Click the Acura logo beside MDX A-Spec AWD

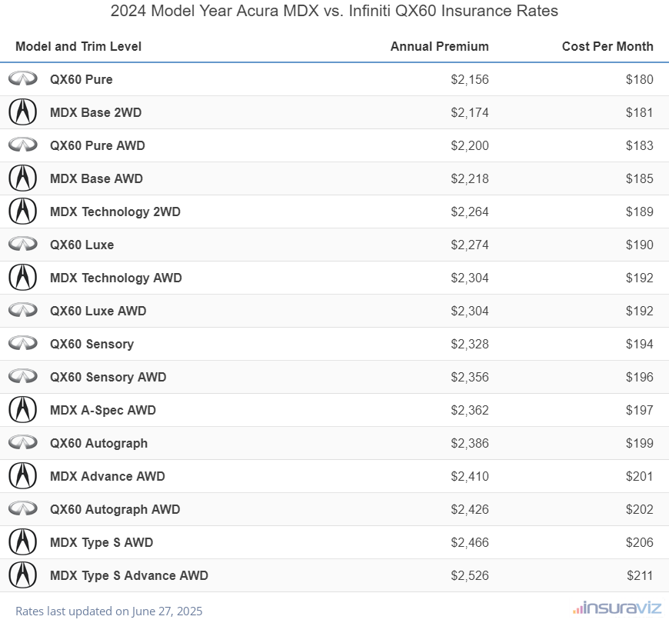coord(23,410)
